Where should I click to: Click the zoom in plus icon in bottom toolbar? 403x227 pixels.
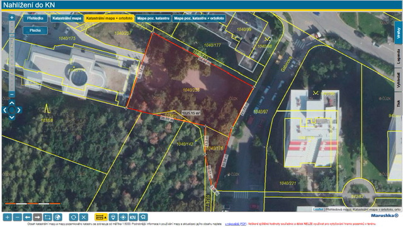[x=7, y=217]
